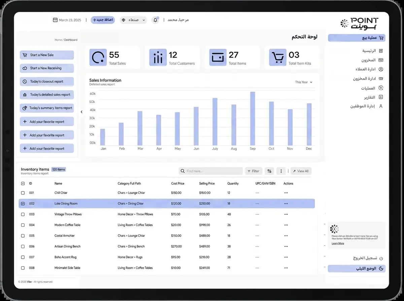The width and height of the screenshot is (404, 301).
Task: Toggle the select-all checkbox in table header
Action: tap(23, 183)
